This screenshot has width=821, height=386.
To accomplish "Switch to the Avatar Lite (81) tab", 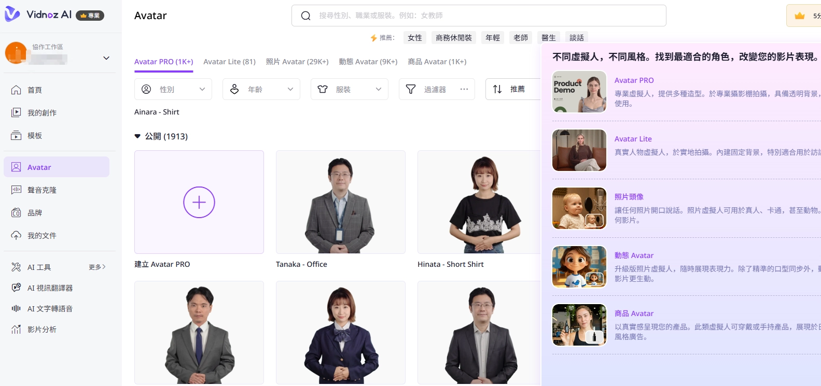I will pos(229,62).
